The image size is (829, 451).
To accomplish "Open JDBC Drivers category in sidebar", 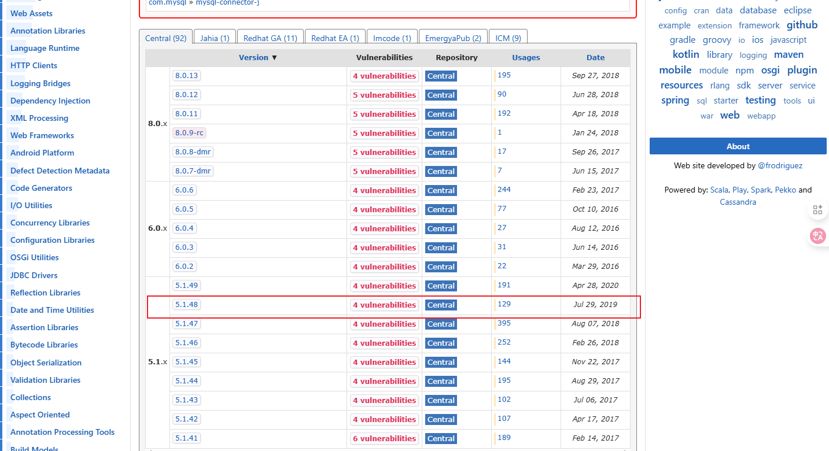I will click(34, 275).
